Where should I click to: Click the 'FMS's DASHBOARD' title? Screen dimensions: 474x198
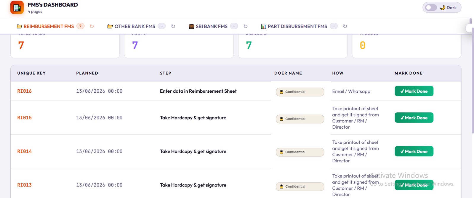[x=53, y=5]
